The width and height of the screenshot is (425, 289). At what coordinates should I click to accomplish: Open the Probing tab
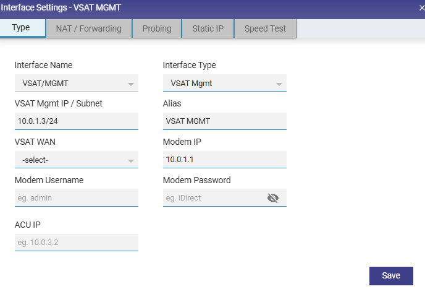pyautogui.click(x=157, y=28)
